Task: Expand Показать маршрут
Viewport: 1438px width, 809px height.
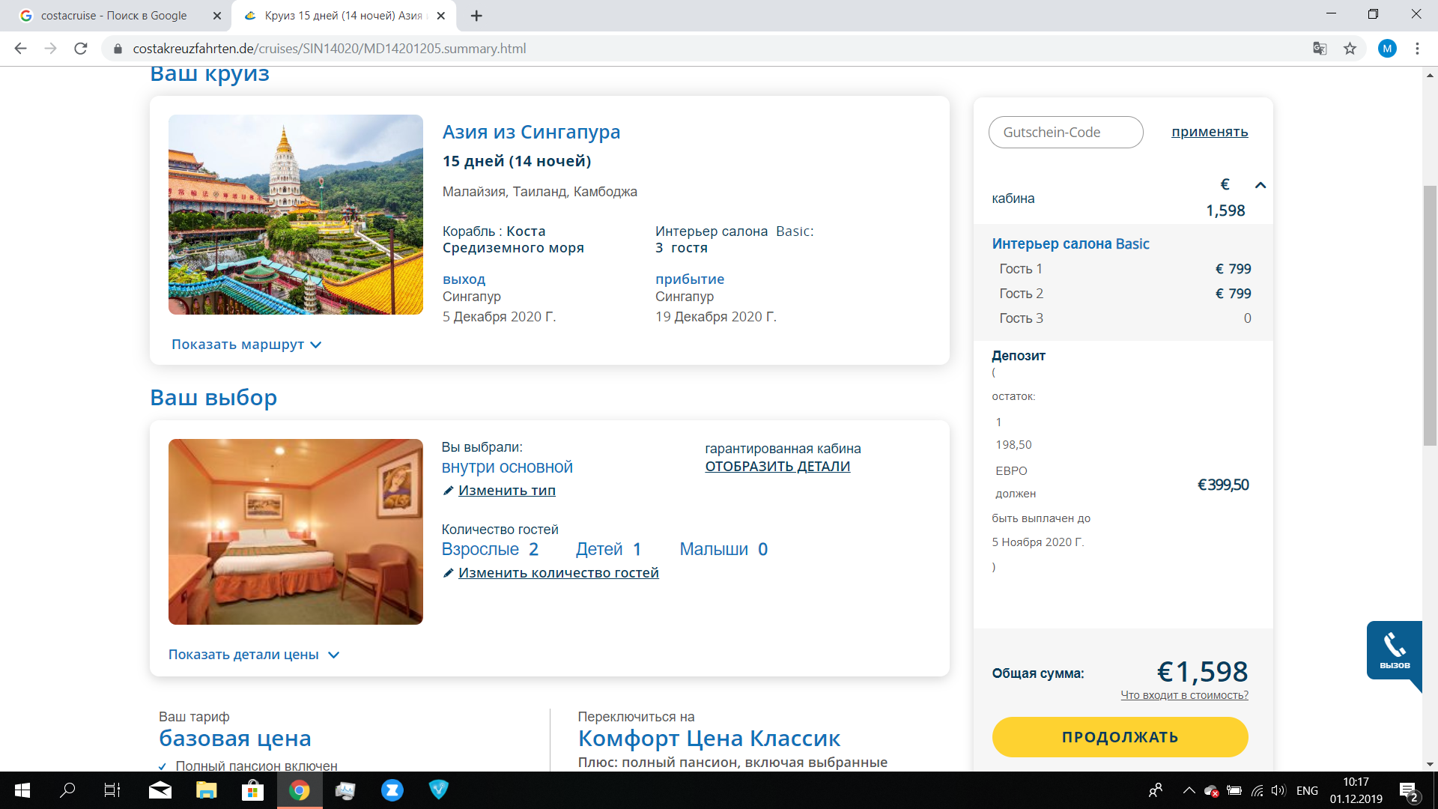Action: pos(246,345)
